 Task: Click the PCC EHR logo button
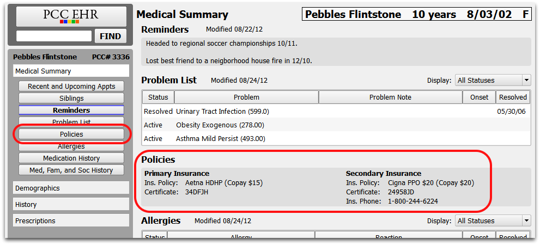[x=71, y=16]
